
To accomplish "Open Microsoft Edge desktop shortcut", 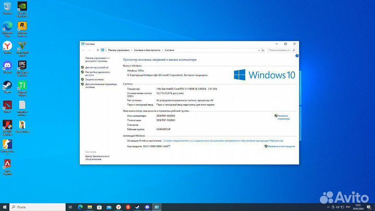I will click(7, 29).
